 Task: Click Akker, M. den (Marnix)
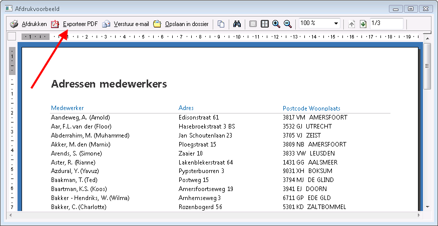coord(81,144)
